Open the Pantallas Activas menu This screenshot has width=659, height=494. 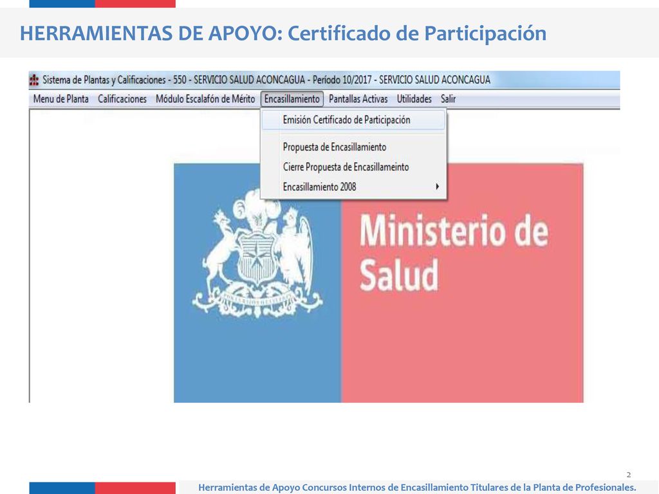tap(358, 99)
